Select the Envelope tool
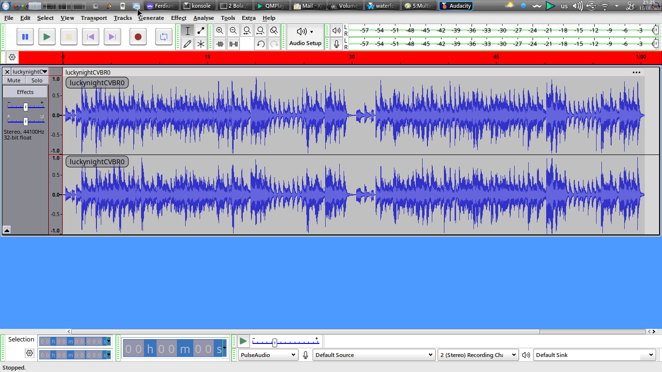This screenshot has width=662, height=372. pyautogui.click(x=201, y=31)
